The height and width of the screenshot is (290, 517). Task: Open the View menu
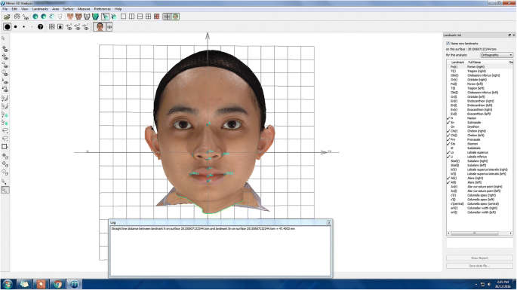pos(24,9)
